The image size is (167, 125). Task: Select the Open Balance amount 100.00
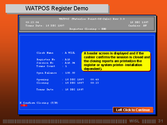[70, 73]
